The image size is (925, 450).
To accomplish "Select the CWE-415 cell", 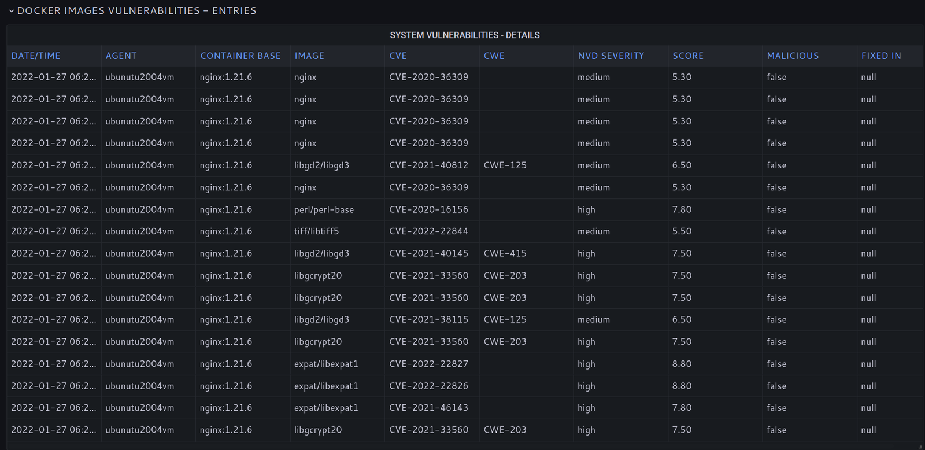I will click(505, 253).
